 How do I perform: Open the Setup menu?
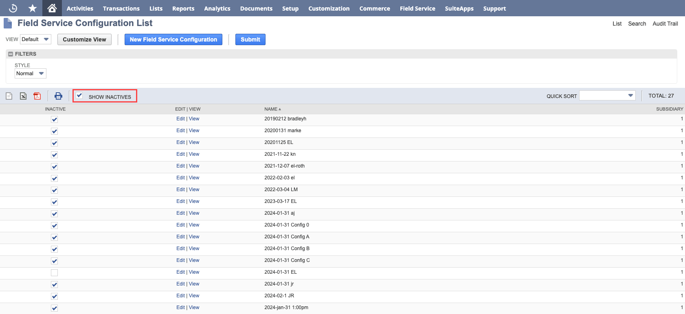point(290,8)
